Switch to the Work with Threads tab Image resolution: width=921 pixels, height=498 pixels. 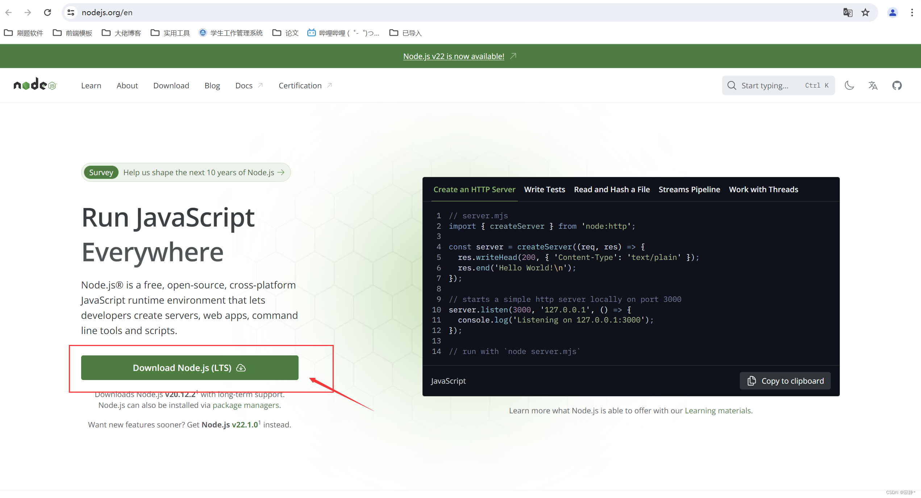tap(763, 189)
